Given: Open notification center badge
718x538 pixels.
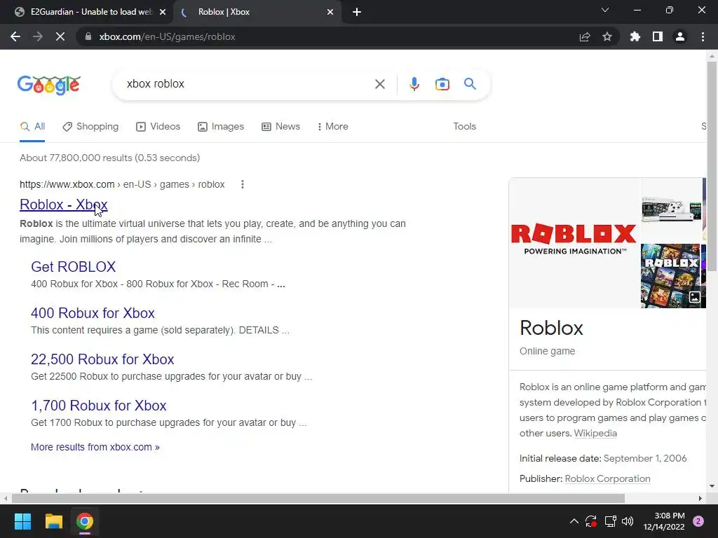Looking at the screenshot, I should (x=698, y=521).
